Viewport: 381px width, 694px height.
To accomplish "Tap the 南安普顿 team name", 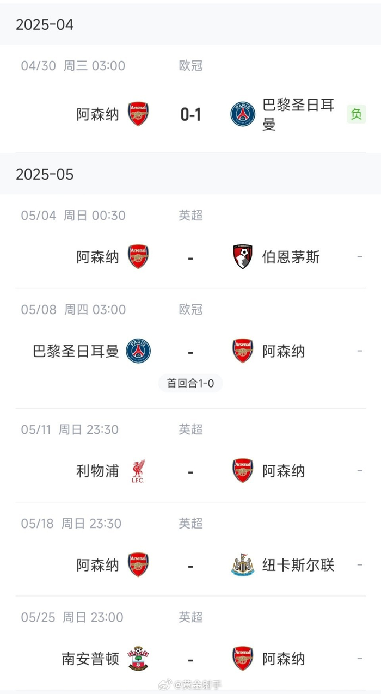I will [x=90, y=659].
